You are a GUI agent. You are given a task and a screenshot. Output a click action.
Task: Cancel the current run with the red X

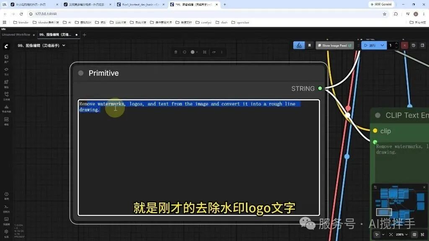click(x=404, y=45)
